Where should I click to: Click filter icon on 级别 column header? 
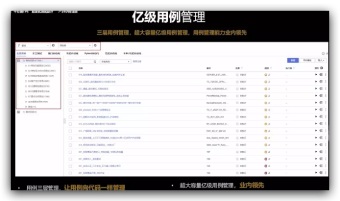271,68
